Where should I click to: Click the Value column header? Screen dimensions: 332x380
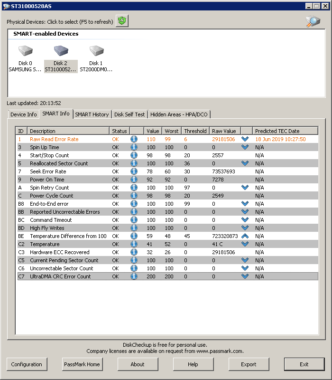click(153, 131)
